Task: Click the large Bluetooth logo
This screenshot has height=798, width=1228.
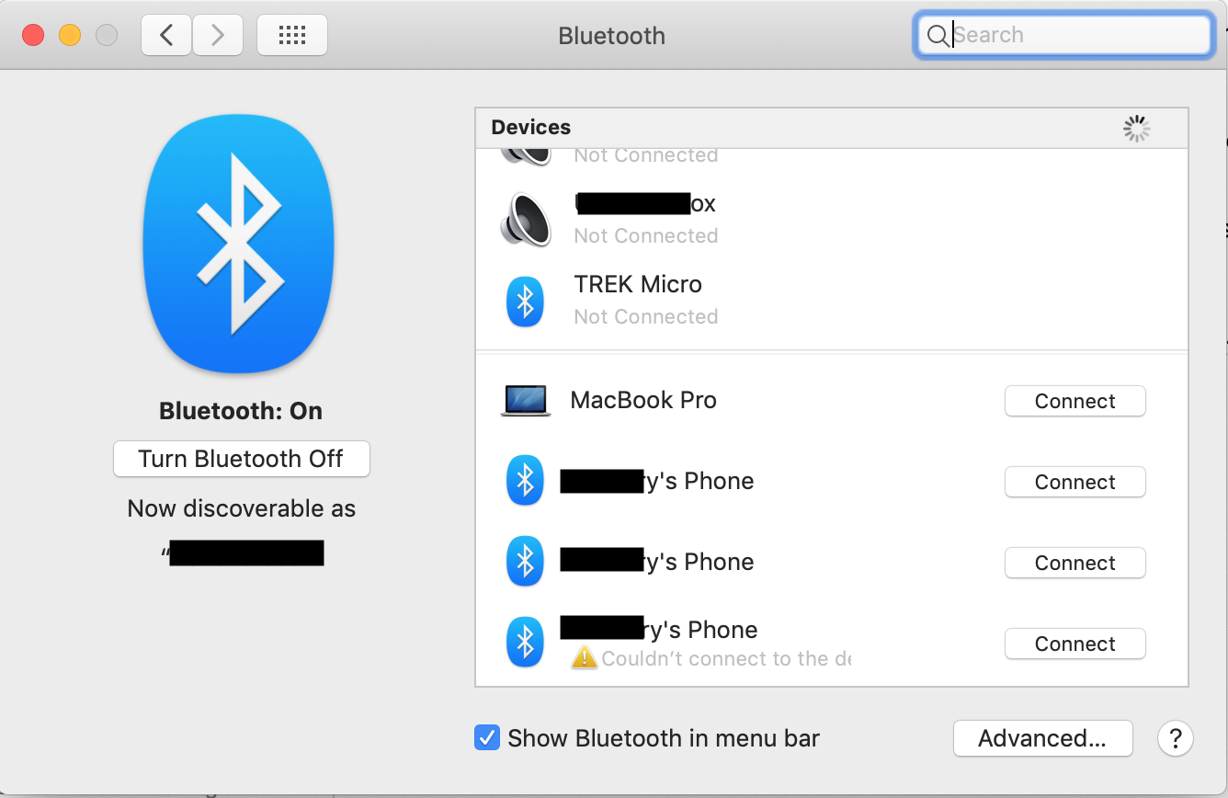Action: [x=239, y=244]
